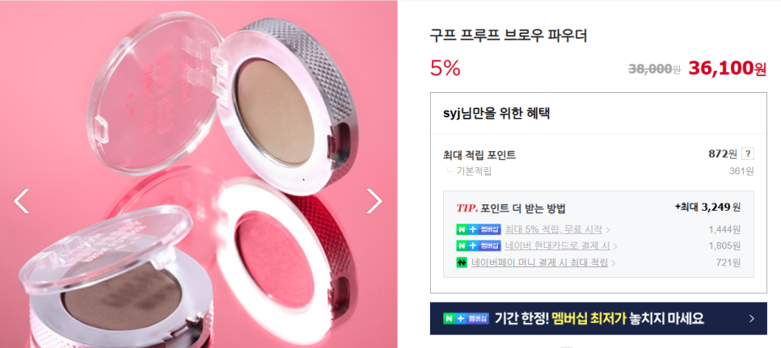Click the 최대 적립 포인트 label

click(x=479, y=154)
